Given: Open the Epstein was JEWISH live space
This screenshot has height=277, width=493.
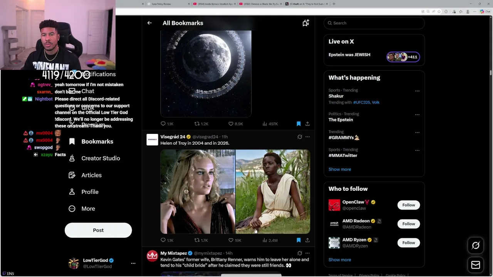Looking at the screenshot, I should coord(349,55).
